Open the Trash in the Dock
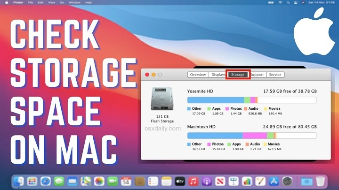The image size is (339, 190). click(x=320, y=181)
